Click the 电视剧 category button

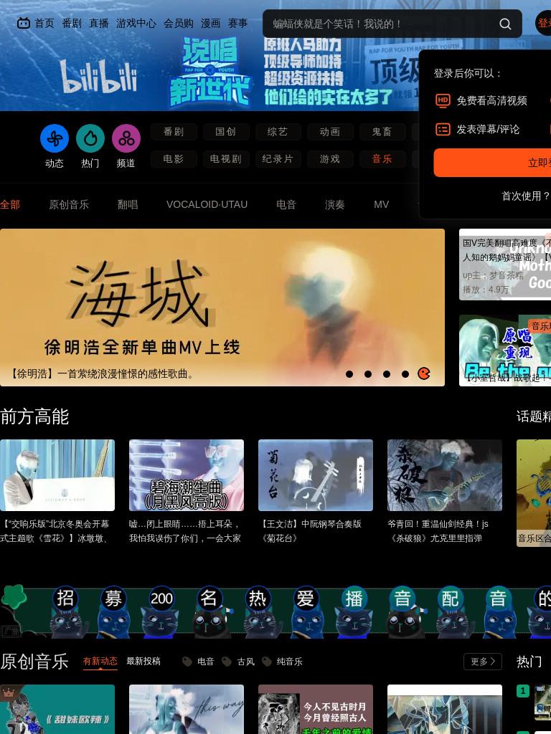[226, 159]
